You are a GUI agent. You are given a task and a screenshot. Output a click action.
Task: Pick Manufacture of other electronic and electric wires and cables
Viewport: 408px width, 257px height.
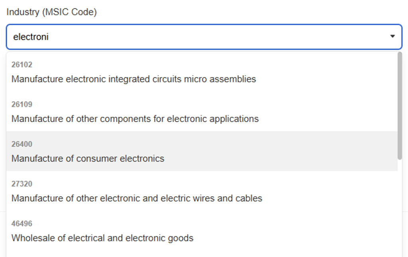coord(137,199)
